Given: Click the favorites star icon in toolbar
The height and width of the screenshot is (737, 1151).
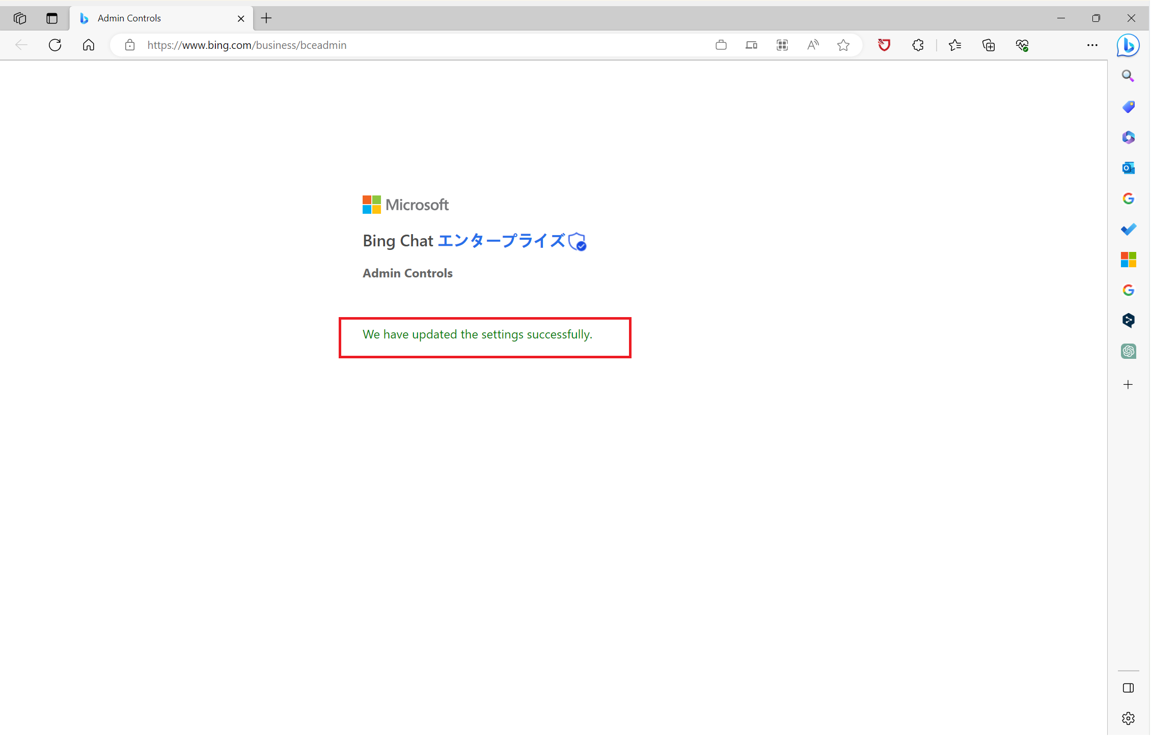Looking at the screenshot, I should coord(843,45).
